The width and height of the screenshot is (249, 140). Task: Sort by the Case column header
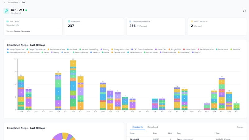[132, 133]
